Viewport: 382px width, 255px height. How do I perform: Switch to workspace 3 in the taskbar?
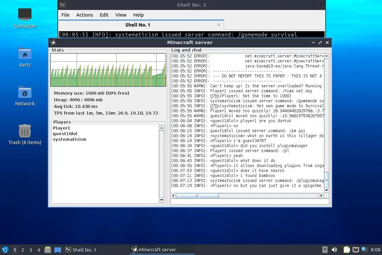coord(31,250)
